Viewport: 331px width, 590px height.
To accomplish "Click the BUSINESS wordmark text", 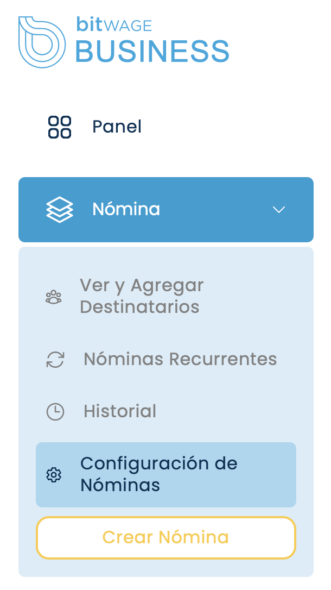I will point(152,52).
